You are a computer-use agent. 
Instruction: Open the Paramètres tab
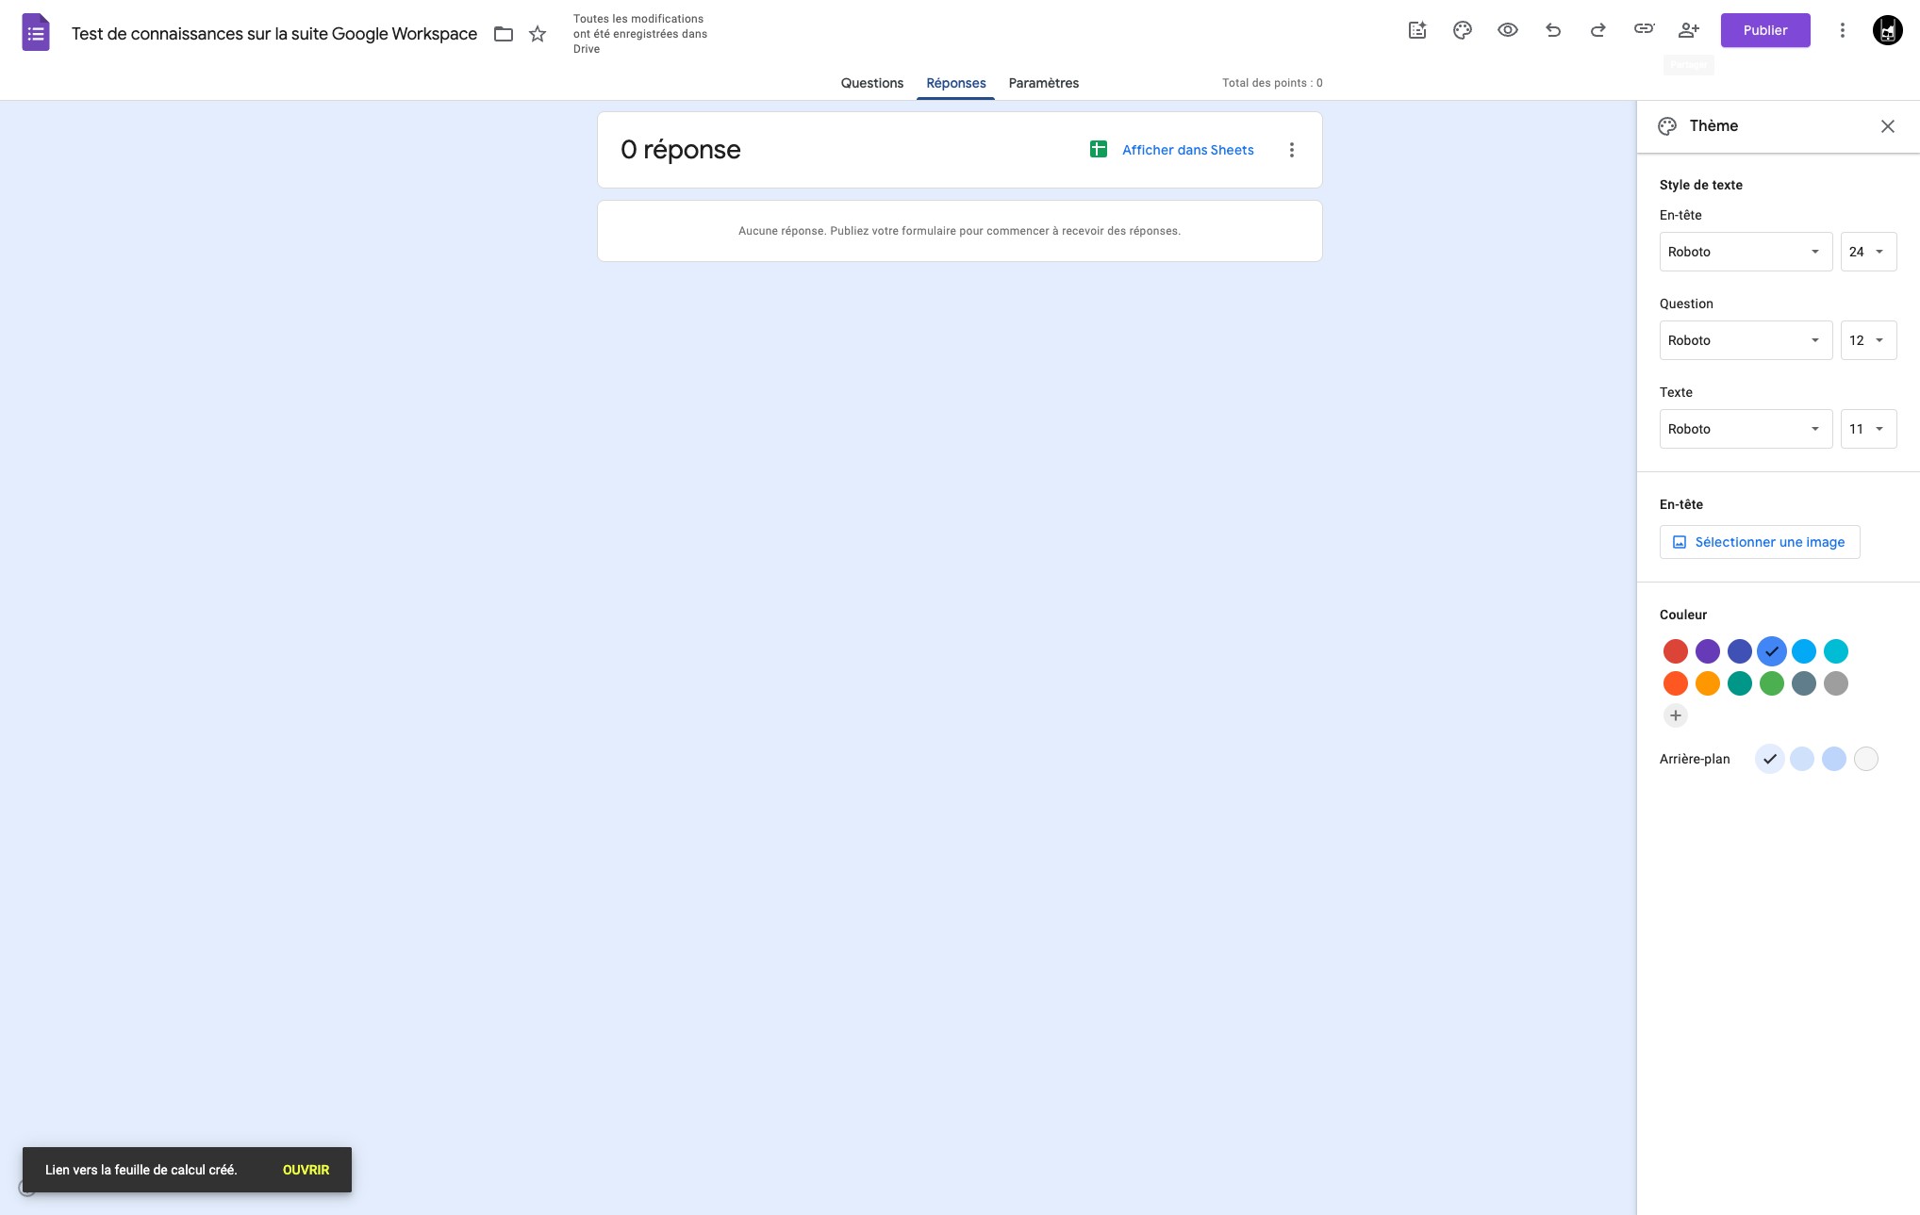1043,83
